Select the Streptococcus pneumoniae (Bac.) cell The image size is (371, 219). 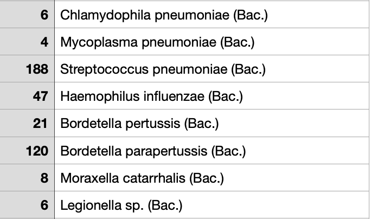pos(212,69)
